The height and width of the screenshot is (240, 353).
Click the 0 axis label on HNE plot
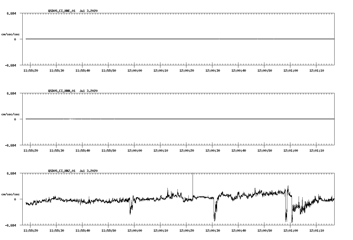coord(15,39)
